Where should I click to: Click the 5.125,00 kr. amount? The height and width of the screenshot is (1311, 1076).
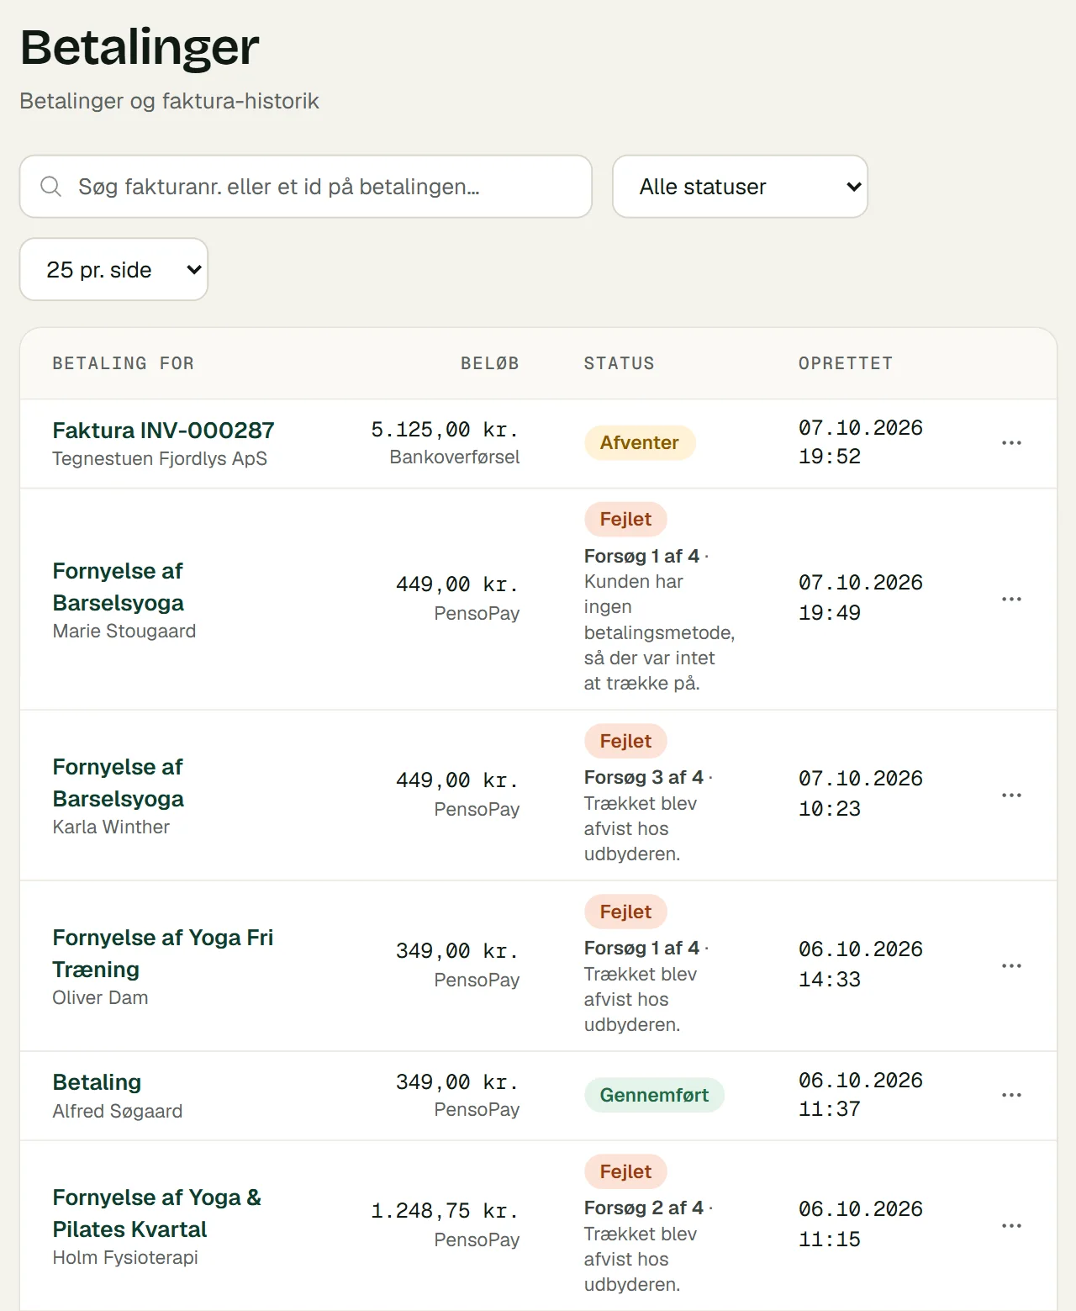pos(446,430)
